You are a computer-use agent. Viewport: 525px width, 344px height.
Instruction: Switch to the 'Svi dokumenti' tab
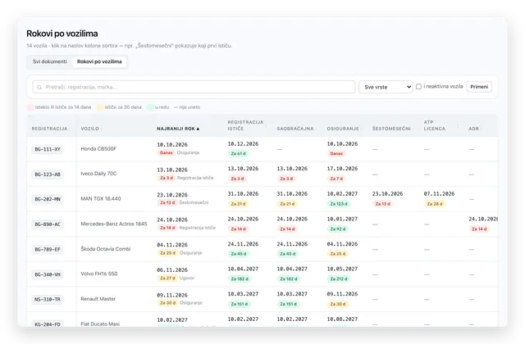[x=49, y=61]
